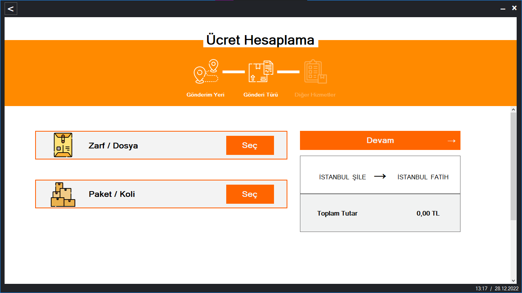Close the application window
522x293 pixels.
[514, 8]
